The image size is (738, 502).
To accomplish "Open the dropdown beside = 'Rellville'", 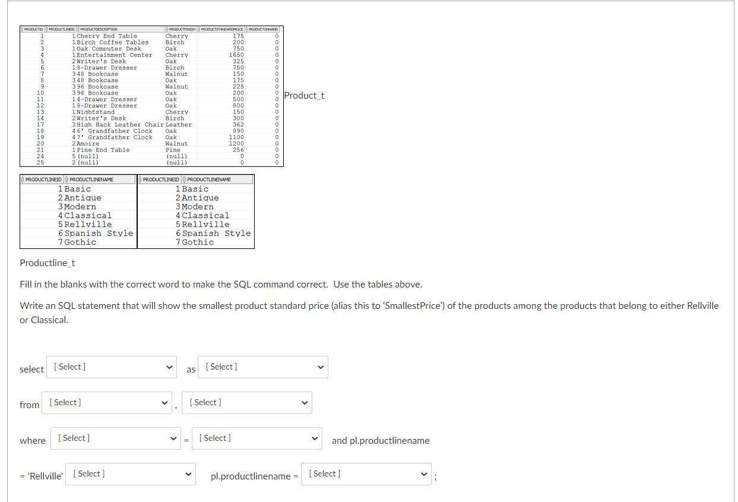I will pyautogui.click(x=130, y=474).
